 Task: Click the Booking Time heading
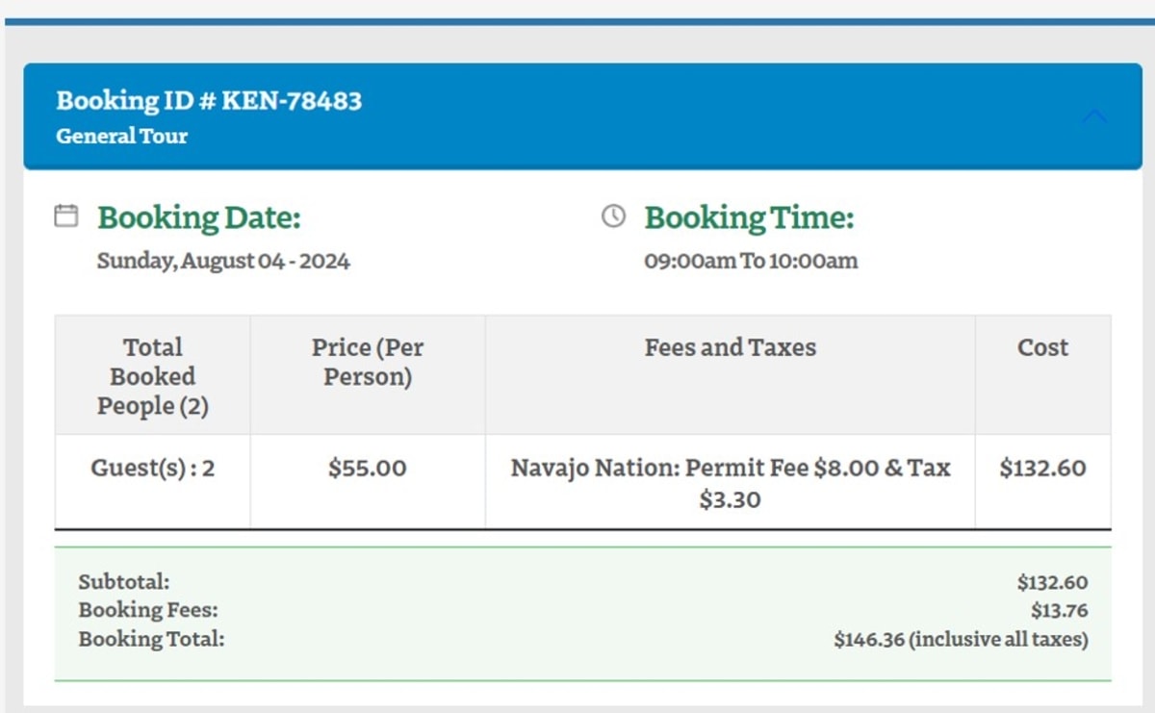tap(749, 217)
